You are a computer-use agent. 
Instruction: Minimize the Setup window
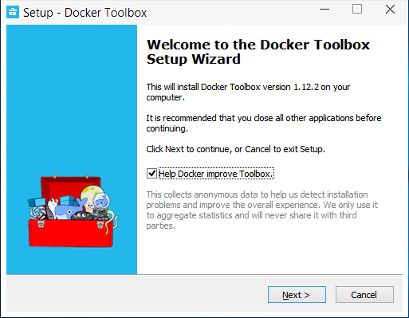point(324,10)
